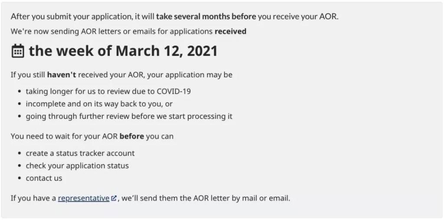Click "check your application status" bullet

[77, 166]
